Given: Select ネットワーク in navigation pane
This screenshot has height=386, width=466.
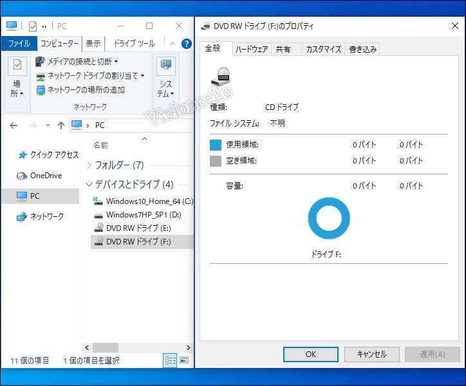Looking at the screenshot, I should [x=41, y=217].
